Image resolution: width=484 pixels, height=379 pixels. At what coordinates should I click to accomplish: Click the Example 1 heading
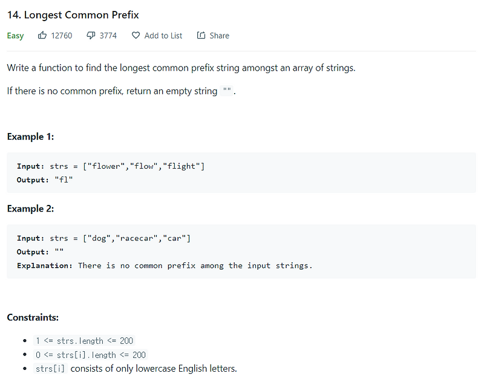30,137
